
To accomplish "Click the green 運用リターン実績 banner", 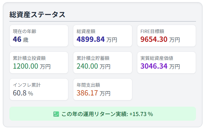I will point(103,114).
